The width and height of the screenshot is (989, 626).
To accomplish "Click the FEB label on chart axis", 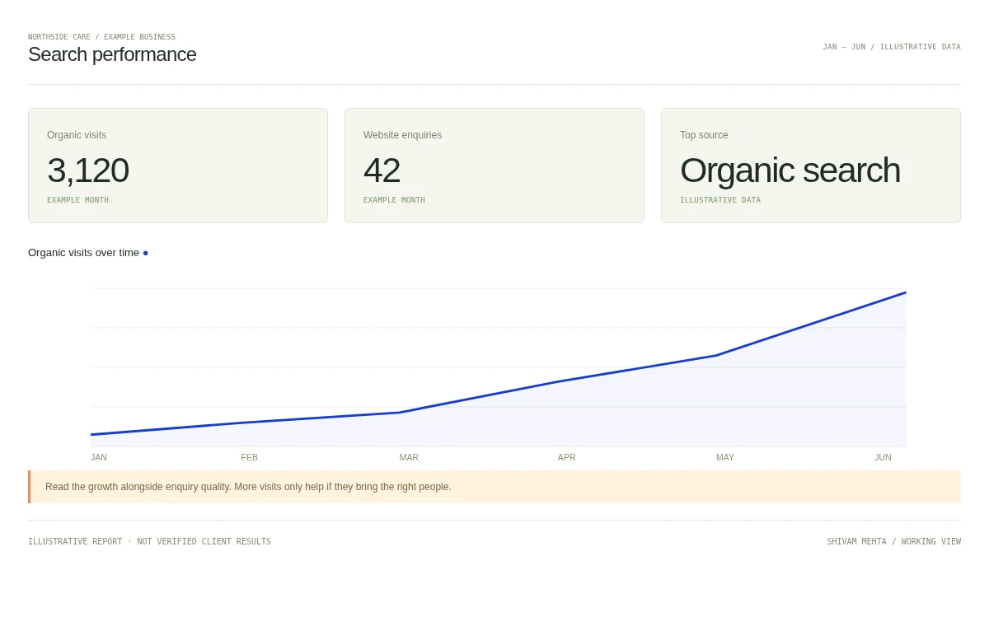I will (x=250, y=457).
